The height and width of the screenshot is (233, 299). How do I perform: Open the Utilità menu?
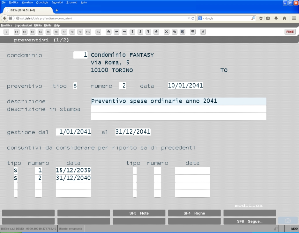tap(38, 25)
